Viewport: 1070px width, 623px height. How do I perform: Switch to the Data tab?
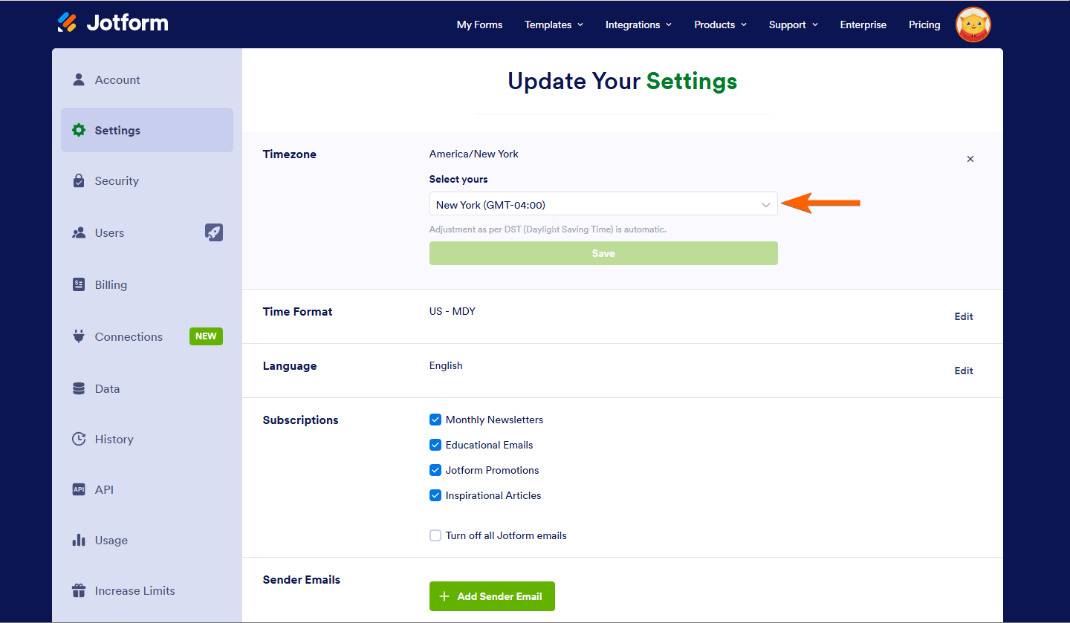(147, 388)
